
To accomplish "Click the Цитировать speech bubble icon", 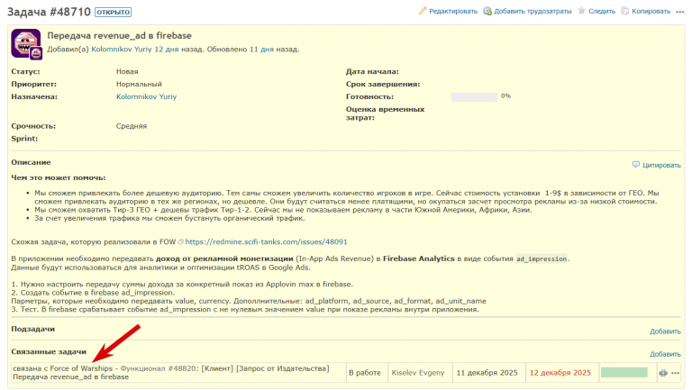I will pos(636,165).
